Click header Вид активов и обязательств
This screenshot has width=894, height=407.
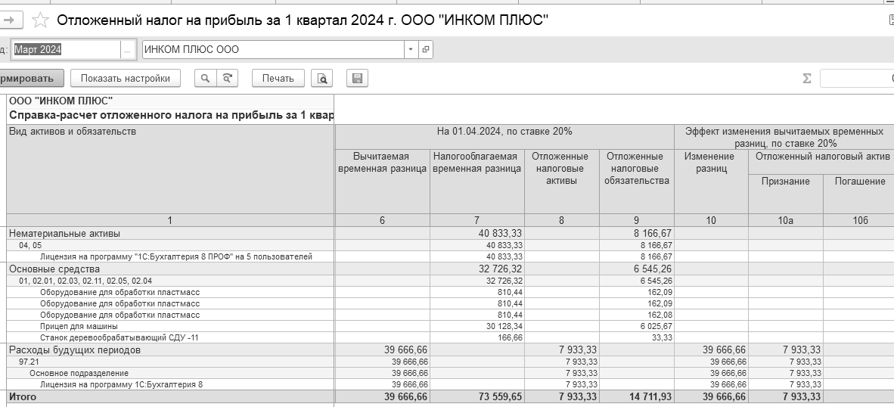(x=170, y=169)
